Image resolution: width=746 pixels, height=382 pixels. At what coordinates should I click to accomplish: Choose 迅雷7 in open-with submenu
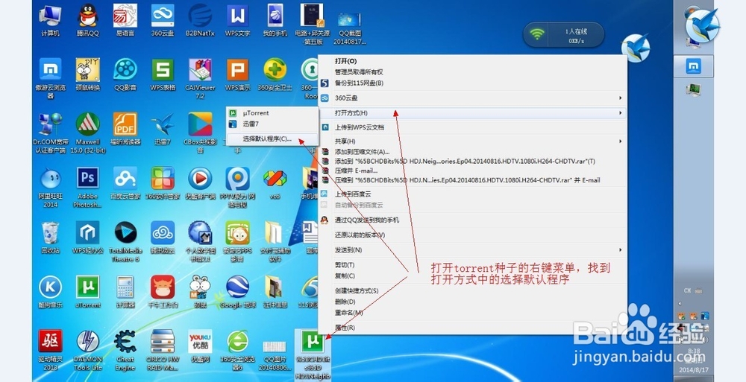coord(272,124)
